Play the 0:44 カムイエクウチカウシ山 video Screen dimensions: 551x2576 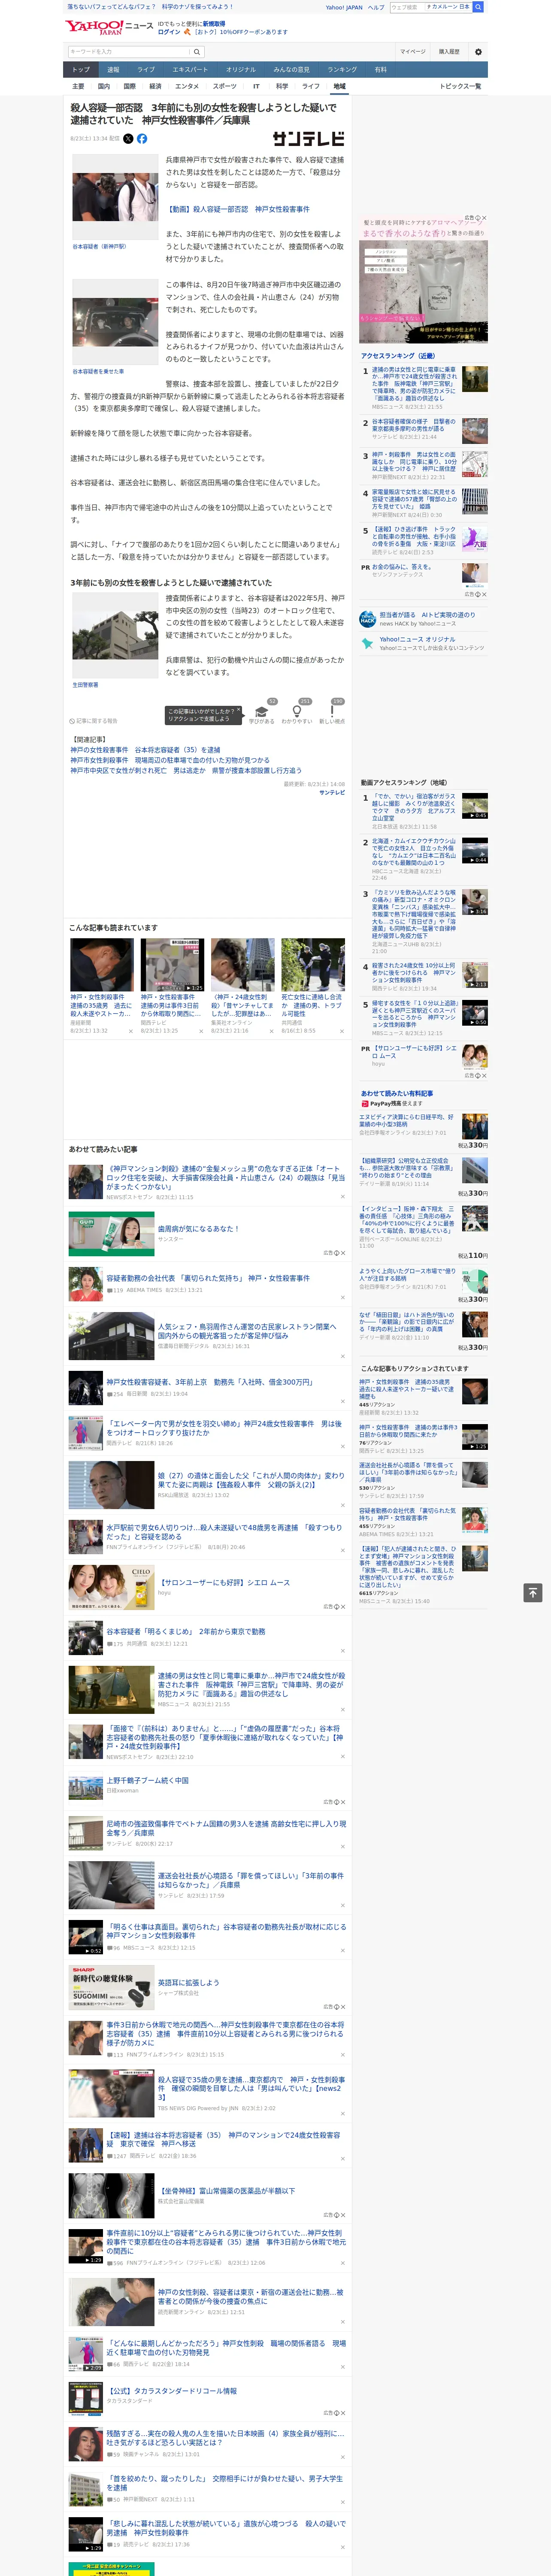[x=475, y=850]
